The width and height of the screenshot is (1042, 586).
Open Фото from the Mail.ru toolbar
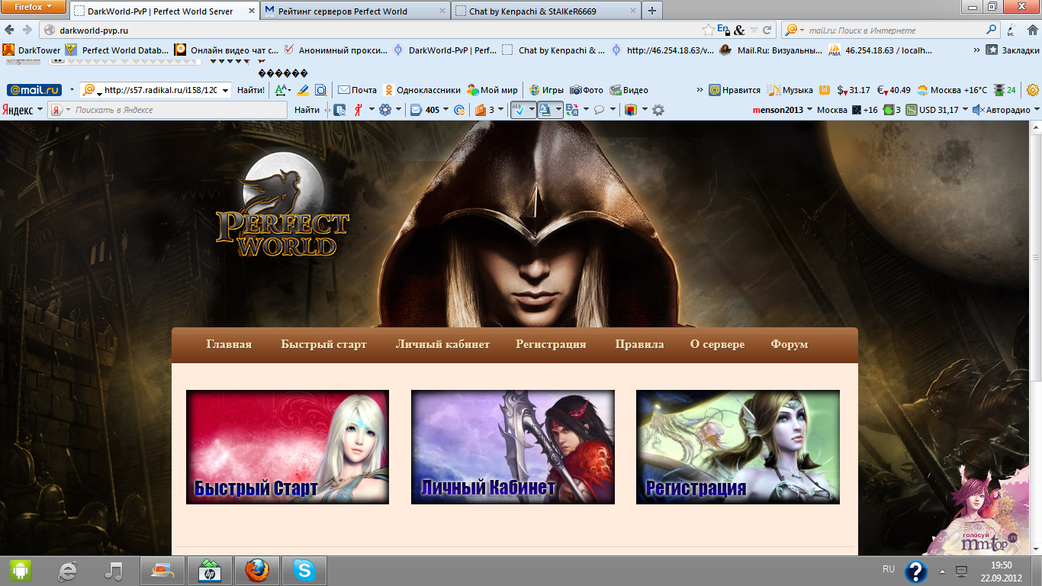tap(587, 90)
